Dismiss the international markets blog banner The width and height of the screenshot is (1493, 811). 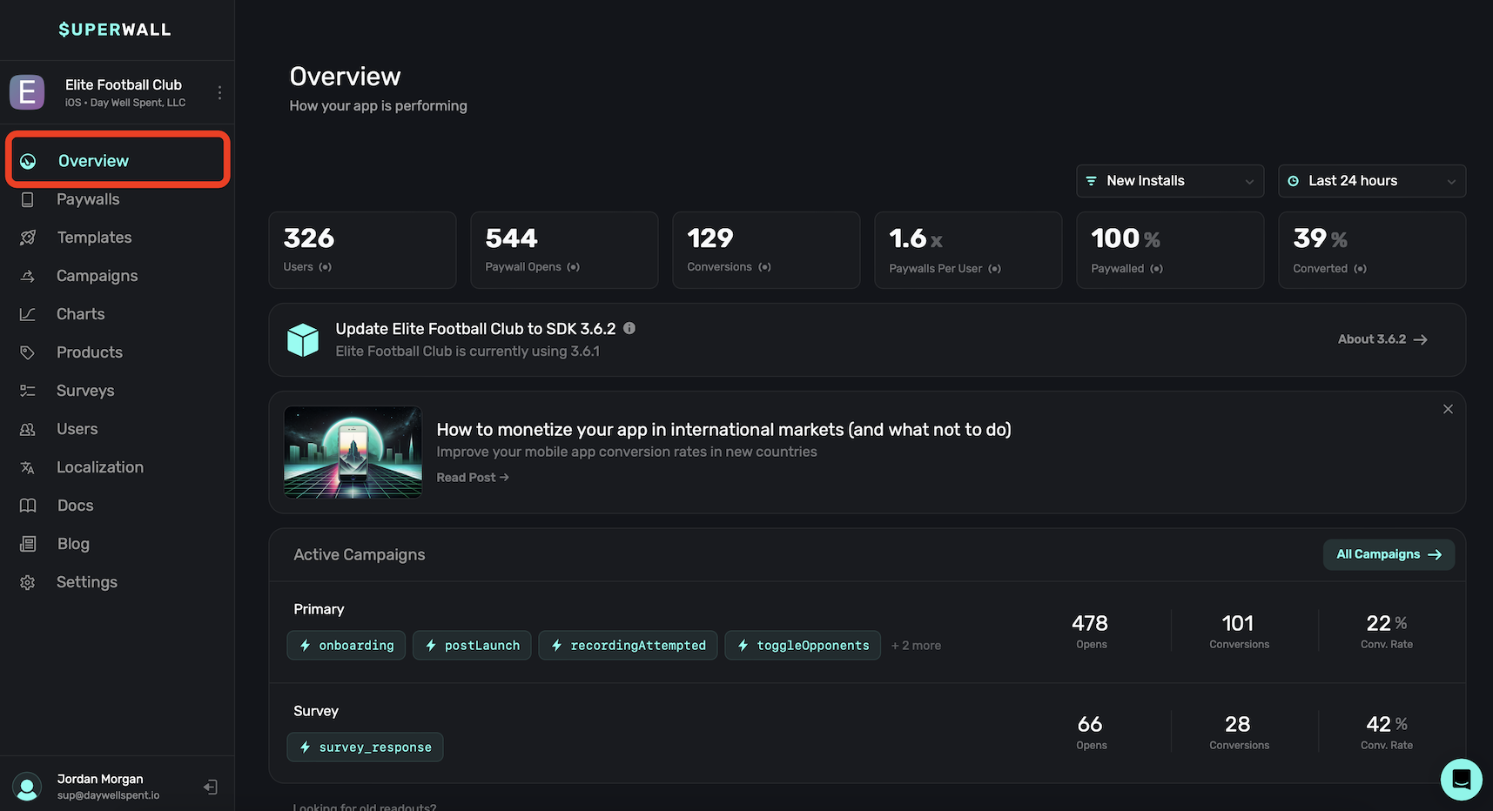(1448, 409)
